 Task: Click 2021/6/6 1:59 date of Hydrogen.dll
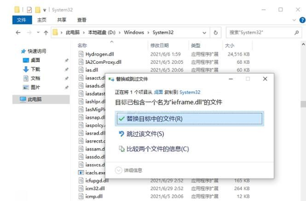pos(166,54)
